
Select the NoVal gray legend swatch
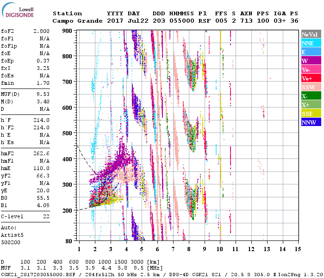311,34
